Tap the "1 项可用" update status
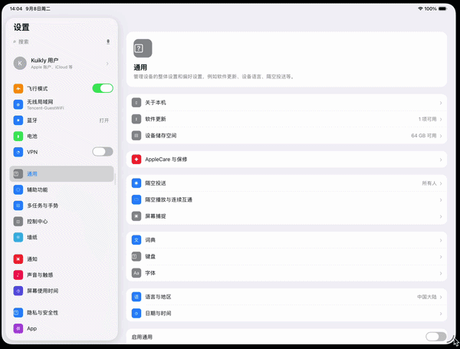 (x=428, y=119)
